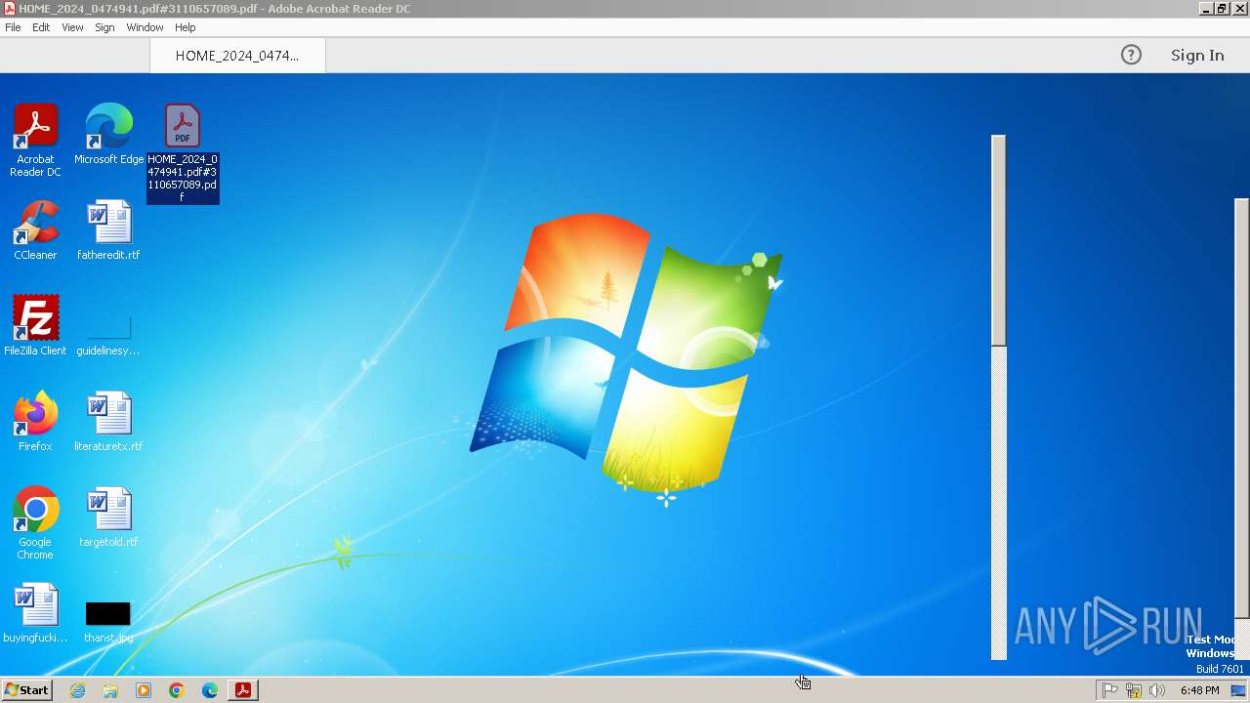Open Microsoft Edge from the taskbar
Image resolution: width=1250 pixels, height=703 pixels.
click(210, 690)
